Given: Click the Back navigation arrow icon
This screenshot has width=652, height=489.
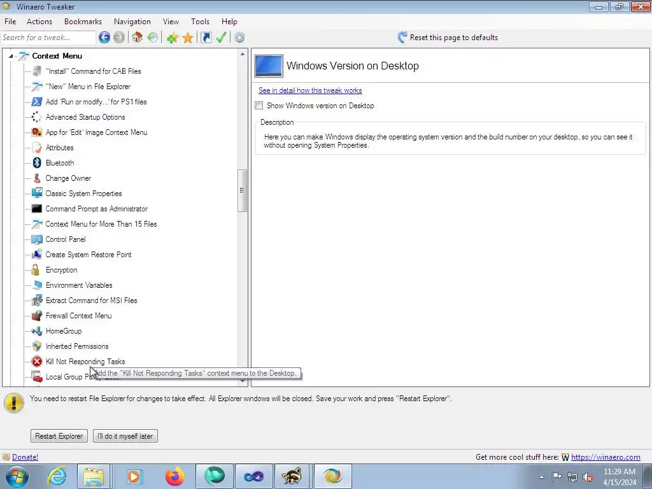Looking at the screenshot, I should (104, 38).
